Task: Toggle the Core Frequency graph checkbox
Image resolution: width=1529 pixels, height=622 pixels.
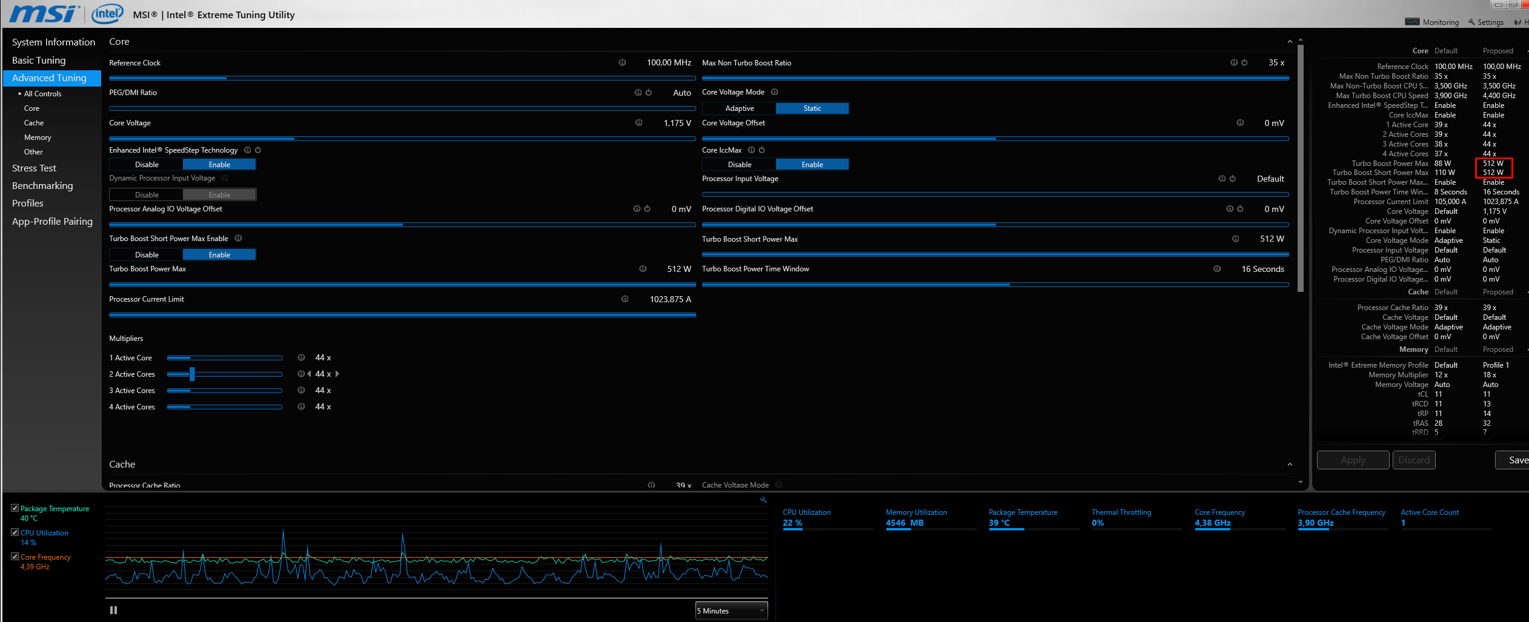Action: tap(15, 557)
